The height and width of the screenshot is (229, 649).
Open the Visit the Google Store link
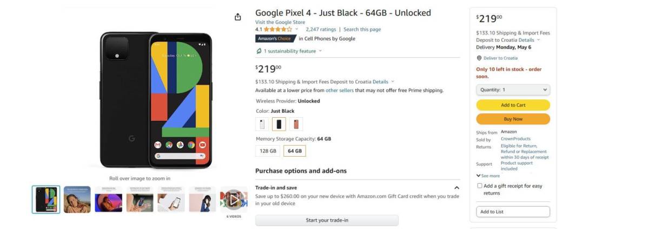click(280, 22)
